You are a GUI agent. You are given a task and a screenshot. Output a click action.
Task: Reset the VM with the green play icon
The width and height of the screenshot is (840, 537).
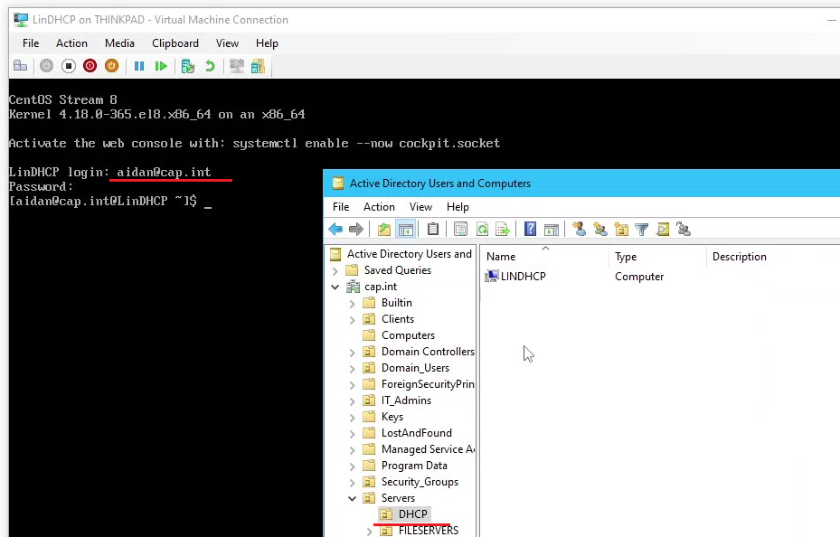pos(161,66)
